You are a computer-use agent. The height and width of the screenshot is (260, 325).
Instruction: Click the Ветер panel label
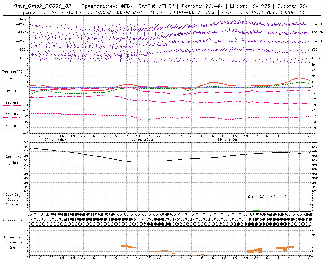pos(24,19)
